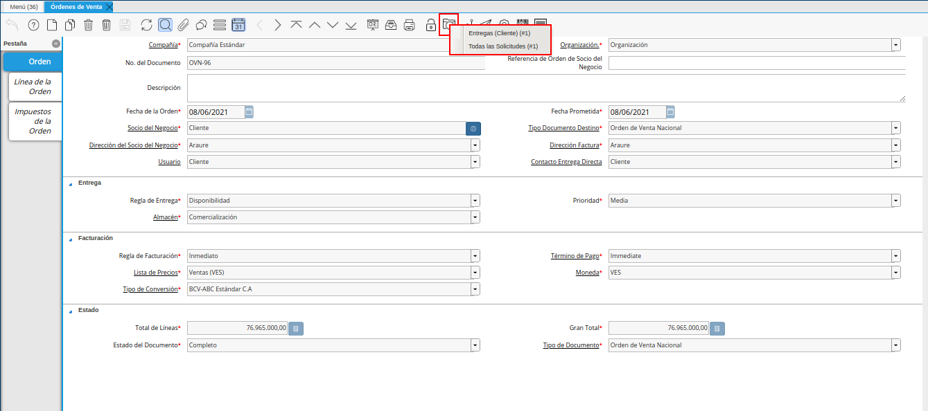This screenshot has height=411, width=928.
Task: Switch to the Línea de la Orden tab
Action: pyautogui.click(x=33, y=86)
